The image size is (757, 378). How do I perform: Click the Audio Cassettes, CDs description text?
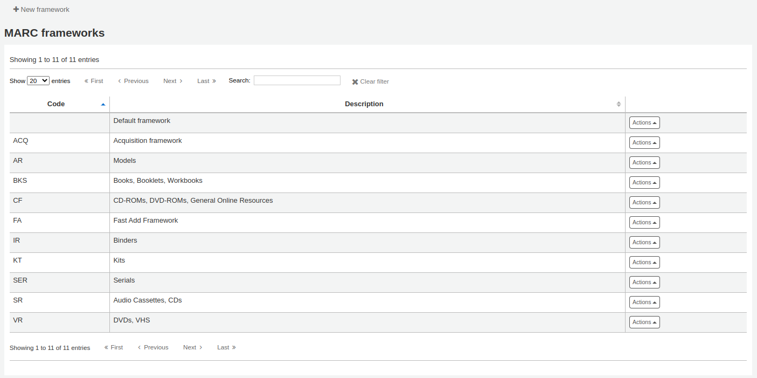(148, 300)
